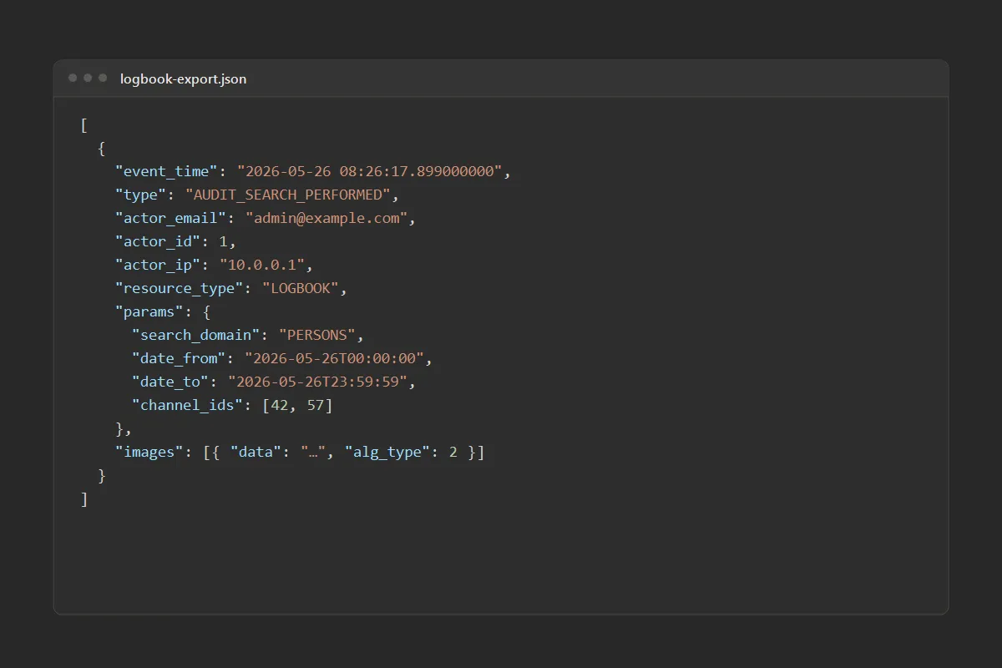1002x668 pixels.
Task: Click the "images" key
Action: point(149,452)
